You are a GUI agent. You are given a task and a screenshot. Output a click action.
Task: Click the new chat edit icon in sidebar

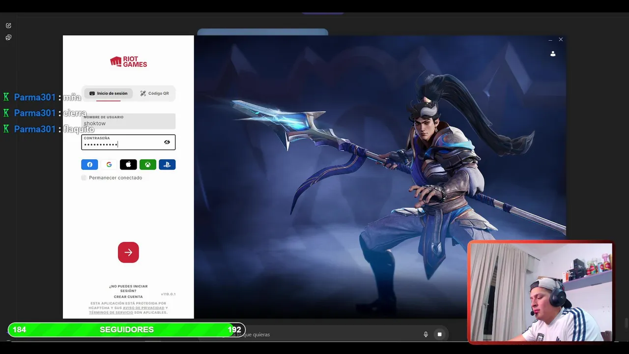[x=8, y=26]
